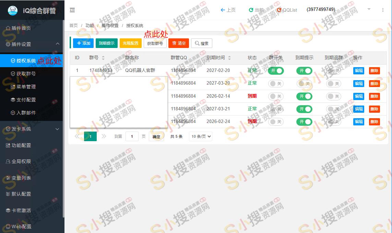Delete the 2027-02-20 row
This screenshot has width=392, height=233.
point(374,71)
